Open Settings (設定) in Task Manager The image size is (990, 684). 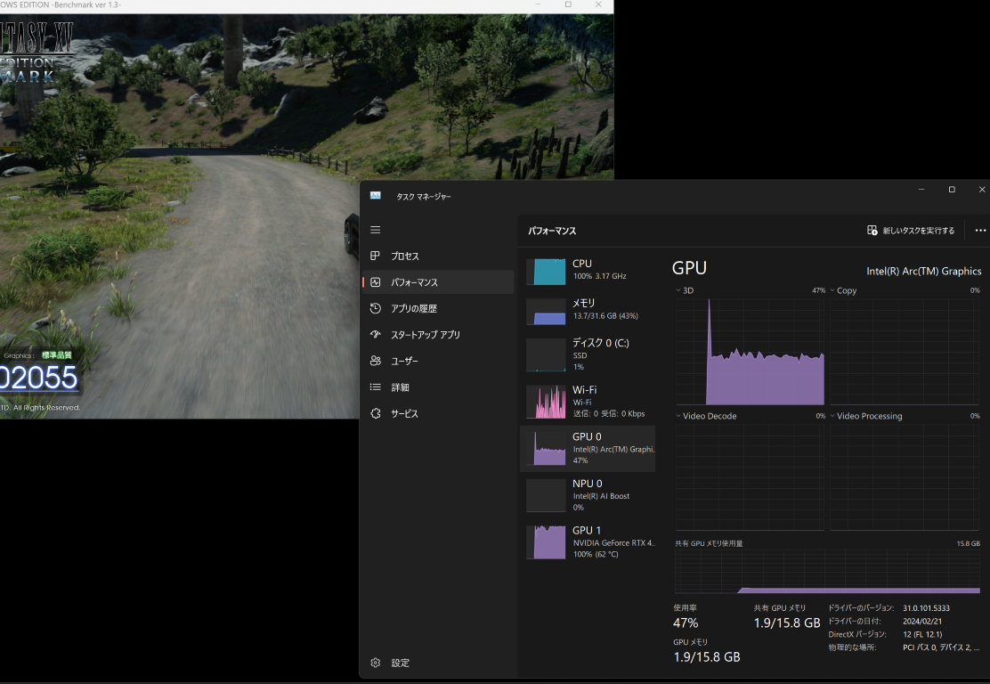pyautogui.click(x=438, y=663)
